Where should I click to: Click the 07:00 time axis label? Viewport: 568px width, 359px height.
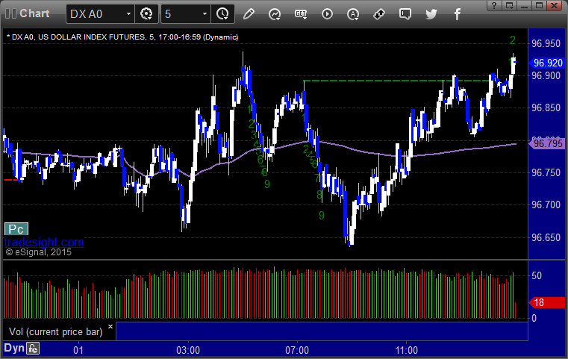[x=297, y=350]
